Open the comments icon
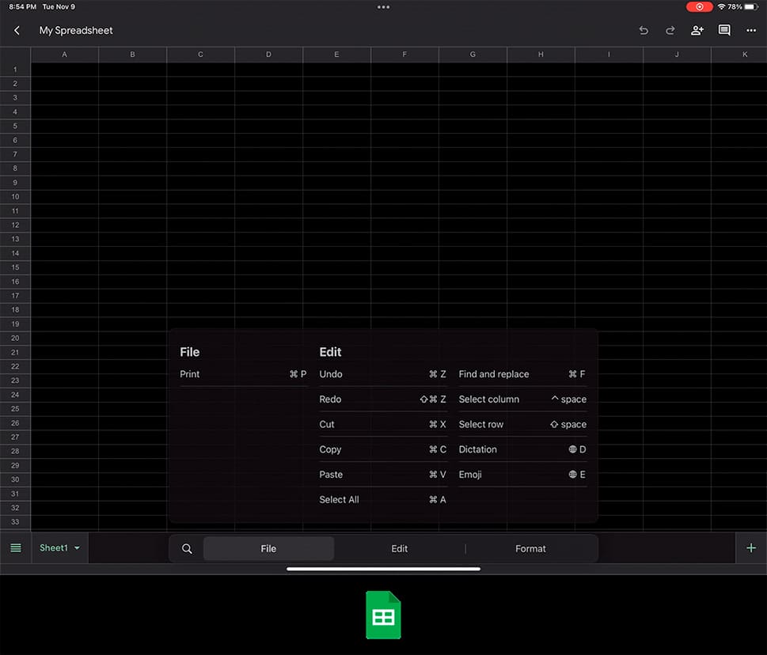Viewport: 767px width, 655px height. tap(724, 30)
